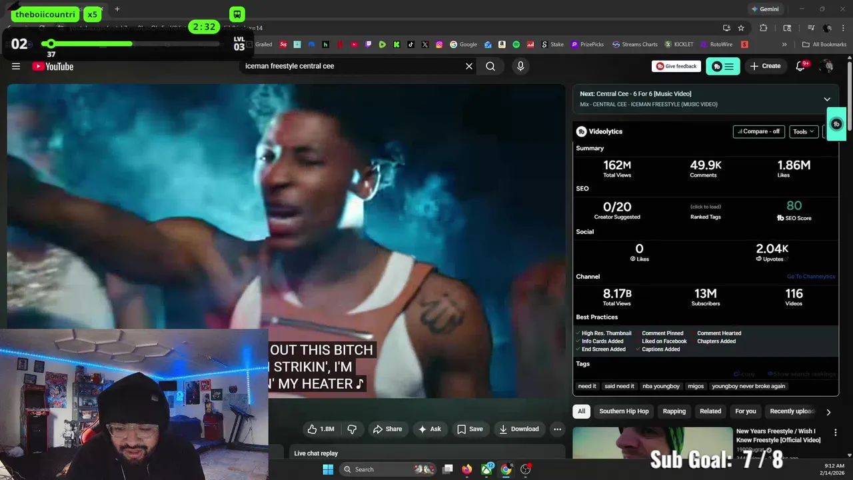Viewport: 853px width, 480px height.
Task: Select the Southern Hip Hop chip
Action: (624, 411)
